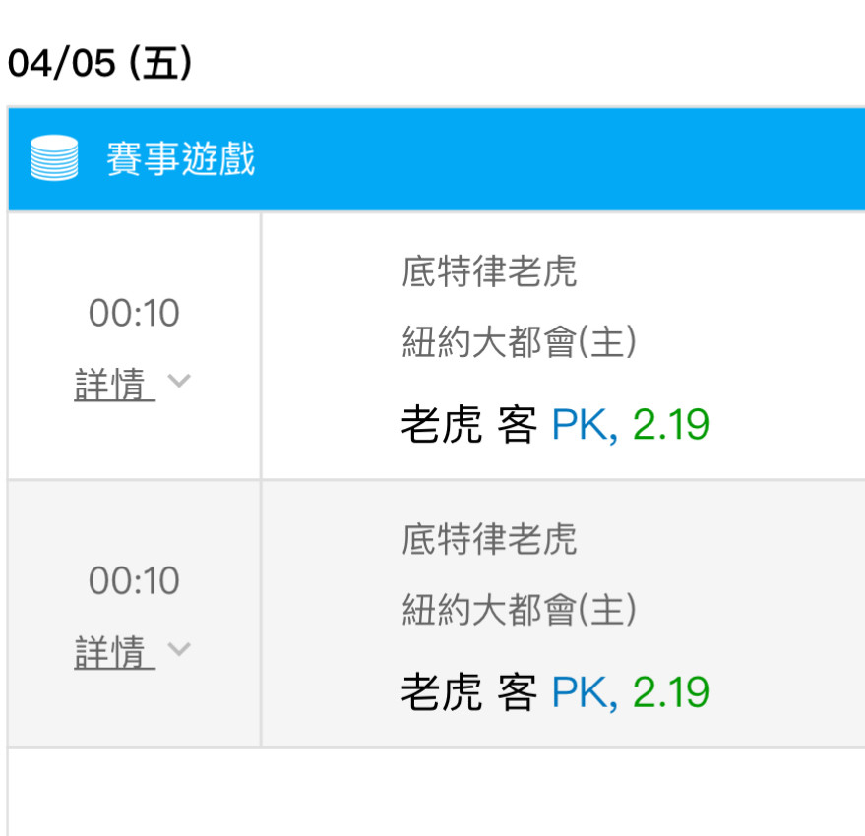Open 詳情 link in the gray second row
The width and height of the screenshot is (865, 836).
coord(115,652)
